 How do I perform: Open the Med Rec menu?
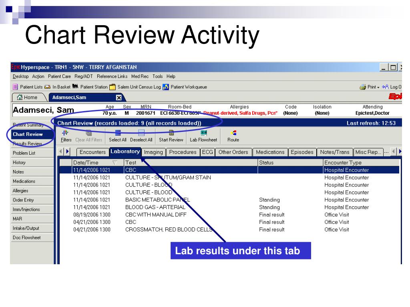[140, 76]
